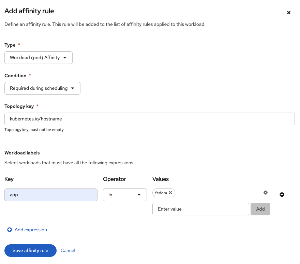Screen dimensions: 300x264
Task: Cancel the affinity rule dialog
Action: pos(68,250)
